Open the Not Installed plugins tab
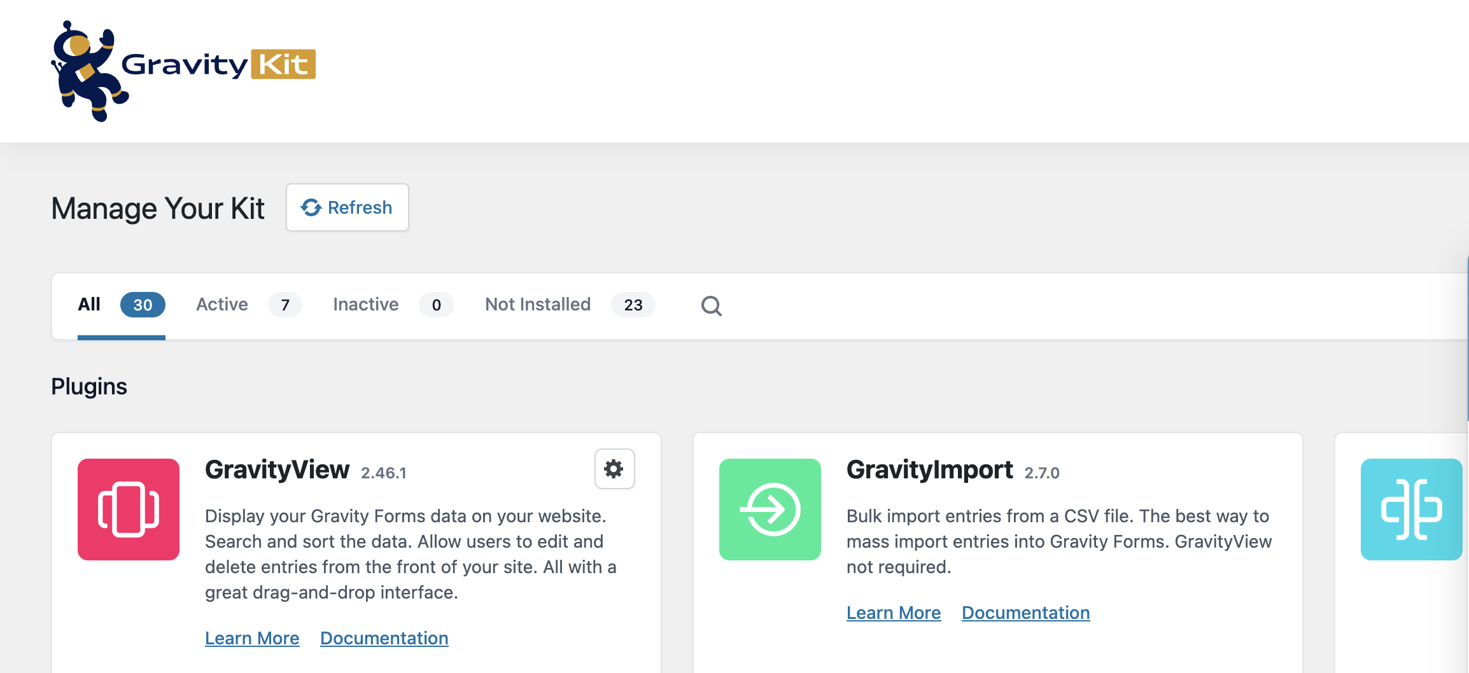Screen dimensions: 1469x673 [538, 305]
